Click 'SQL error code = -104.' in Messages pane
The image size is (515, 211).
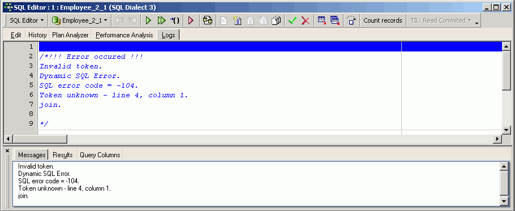click(49, 181)
